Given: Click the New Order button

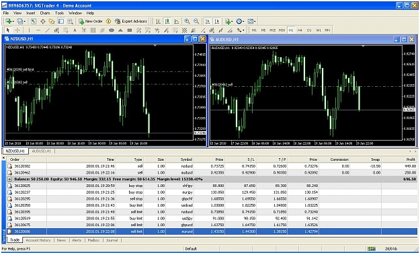Looking at the screenshot, I should (x=91, y=21).
